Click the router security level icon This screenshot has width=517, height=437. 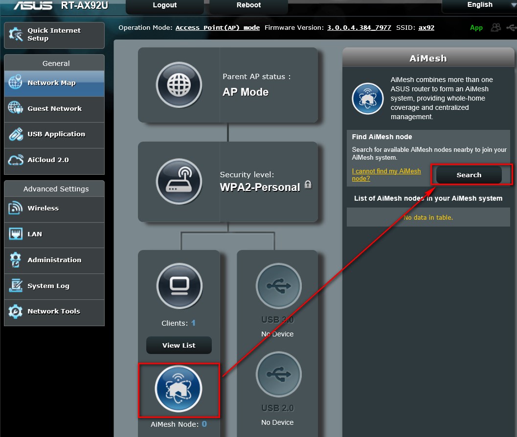pyautogui.click(x=179, y=181)
